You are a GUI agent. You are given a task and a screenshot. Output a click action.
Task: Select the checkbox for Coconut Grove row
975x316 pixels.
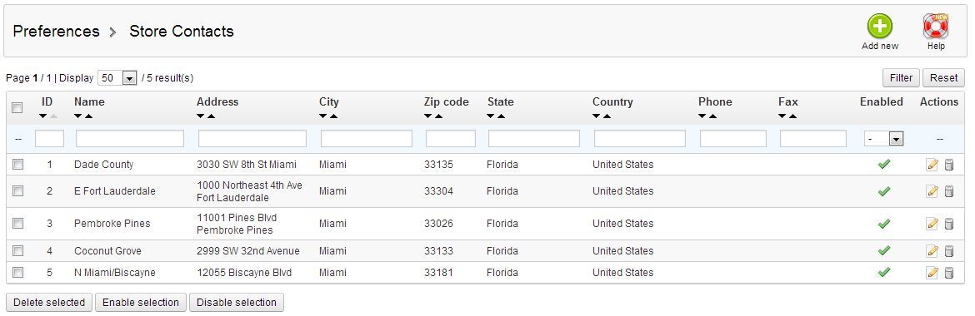click(18, 251)
